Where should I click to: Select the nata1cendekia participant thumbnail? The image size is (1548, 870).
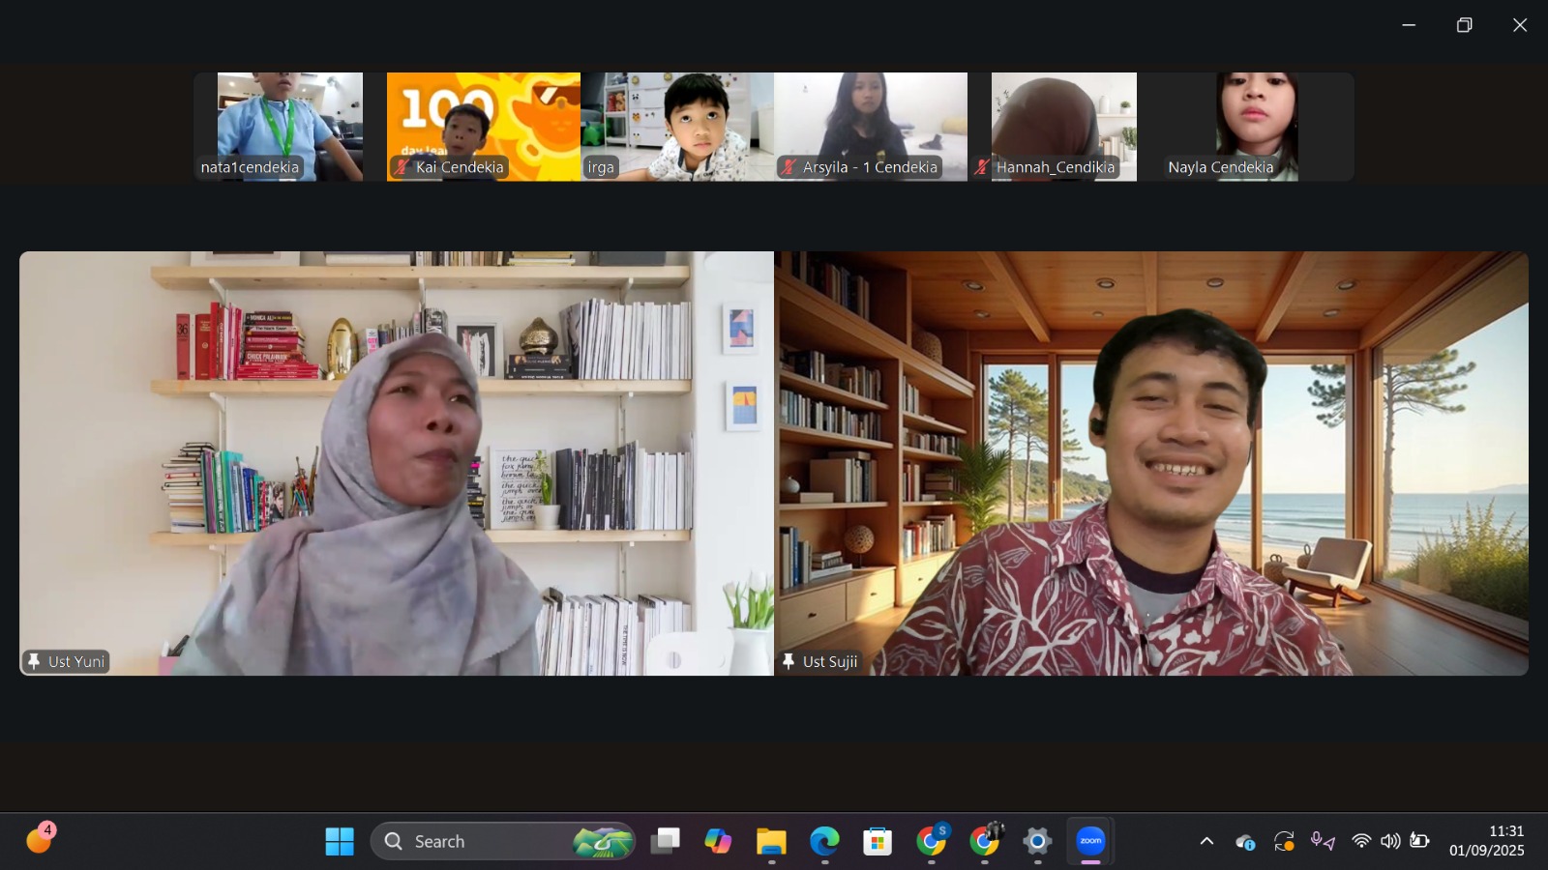click(x=290, y=126)
